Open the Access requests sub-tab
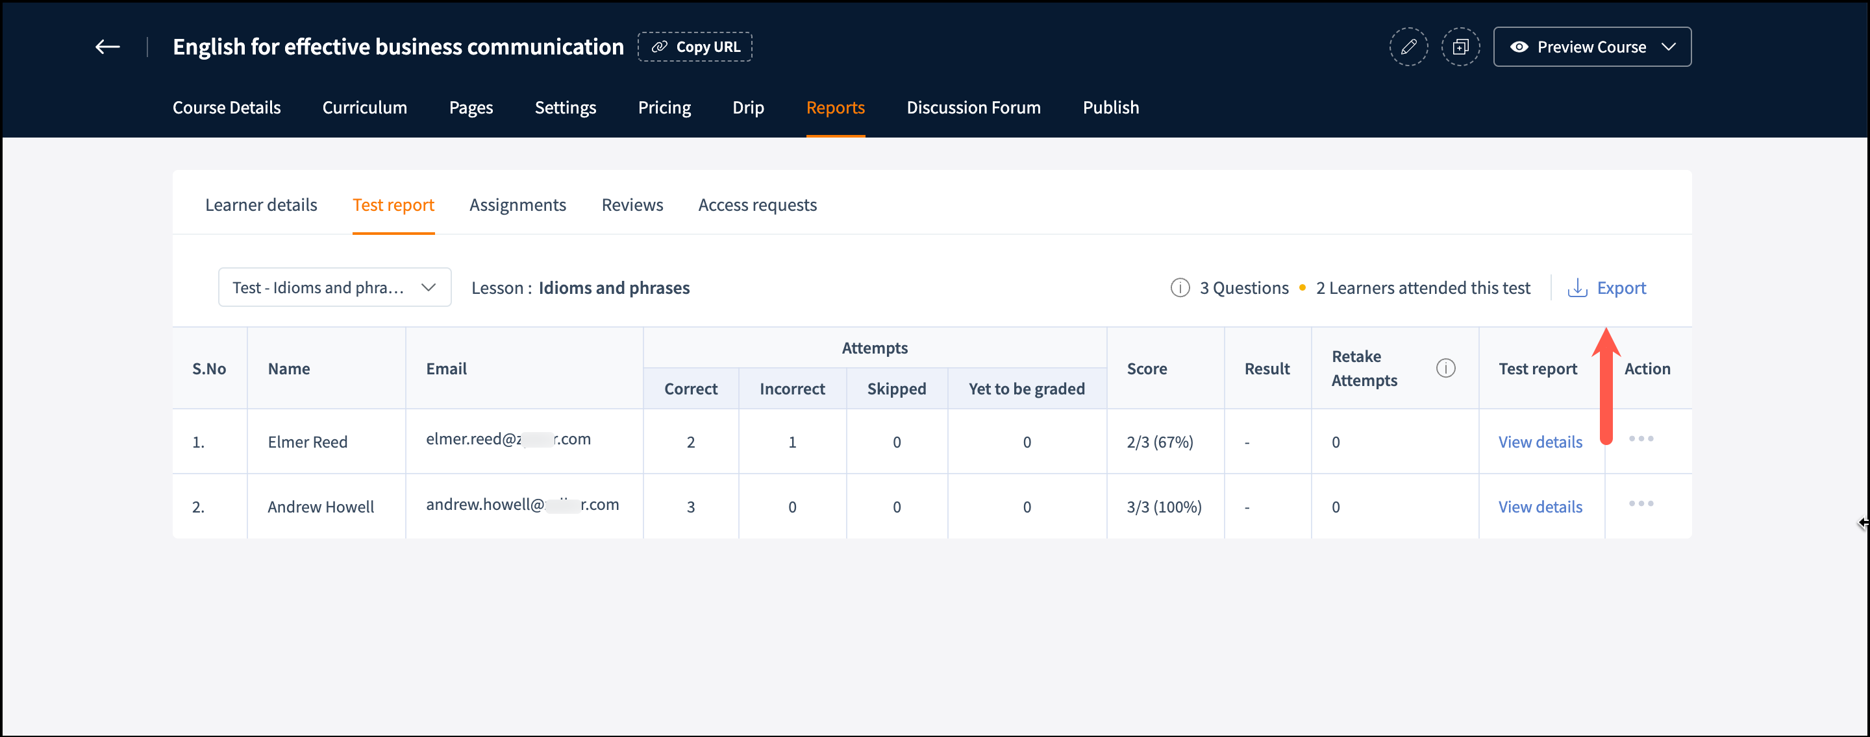This screenshot has height=737, width=1870. coord(756,205)
